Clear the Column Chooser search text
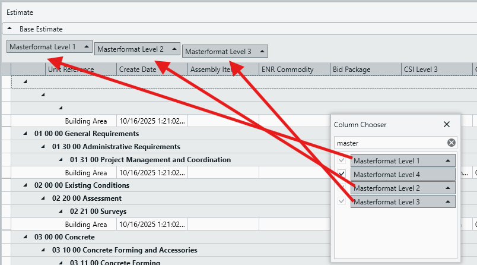477x265 pixels. click(451, 143)
